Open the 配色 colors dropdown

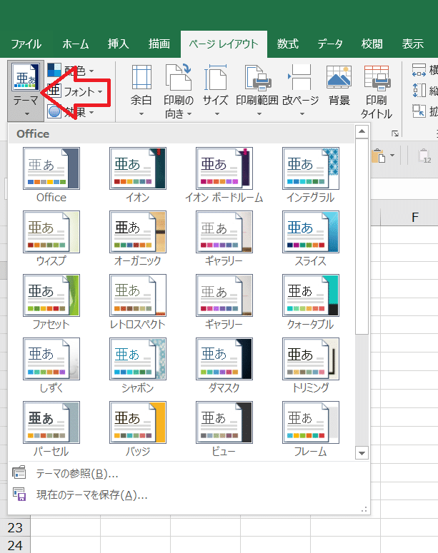[x=71, y=71]
